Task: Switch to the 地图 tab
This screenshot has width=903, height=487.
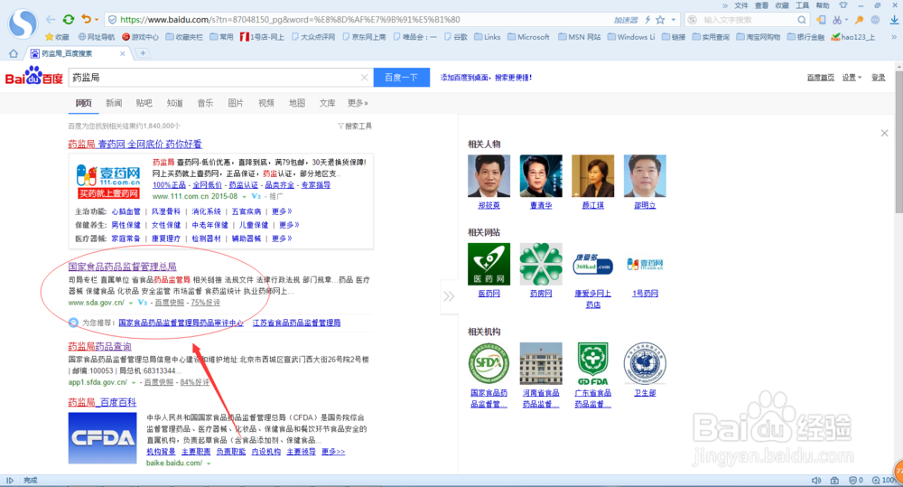Action: [x=296, y=103]
